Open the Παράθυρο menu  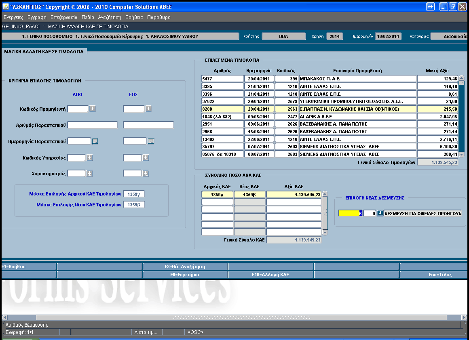[159, 17]
